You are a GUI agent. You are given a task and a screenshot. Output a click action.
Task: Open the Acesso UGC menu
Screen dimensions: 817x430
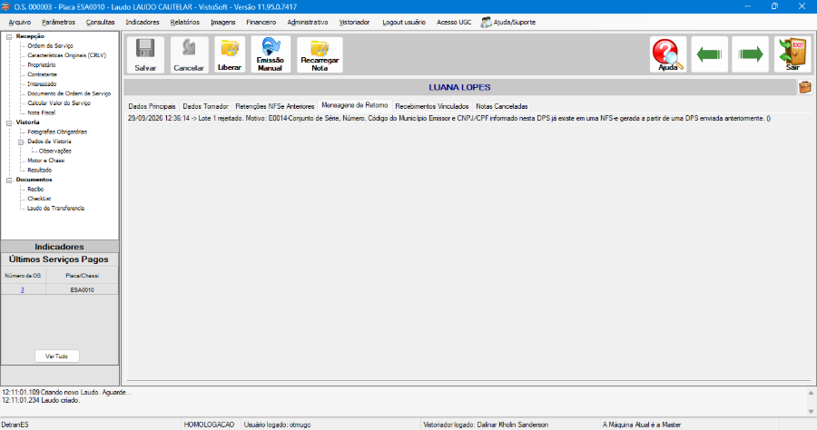click(x=454, y=23)
